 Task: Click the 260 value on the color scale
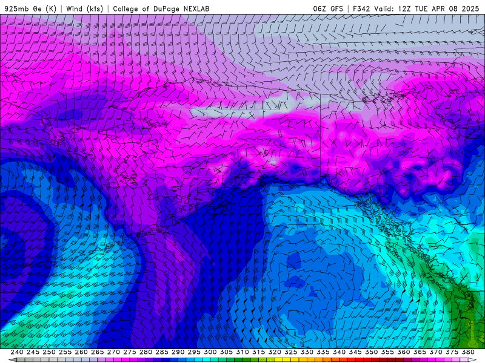[81, 352]
